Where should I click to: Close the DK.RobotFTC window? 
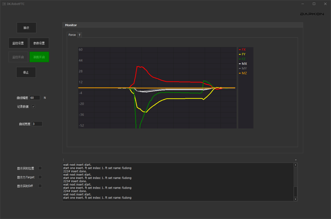pyautogui.click(x=325, y=4)
